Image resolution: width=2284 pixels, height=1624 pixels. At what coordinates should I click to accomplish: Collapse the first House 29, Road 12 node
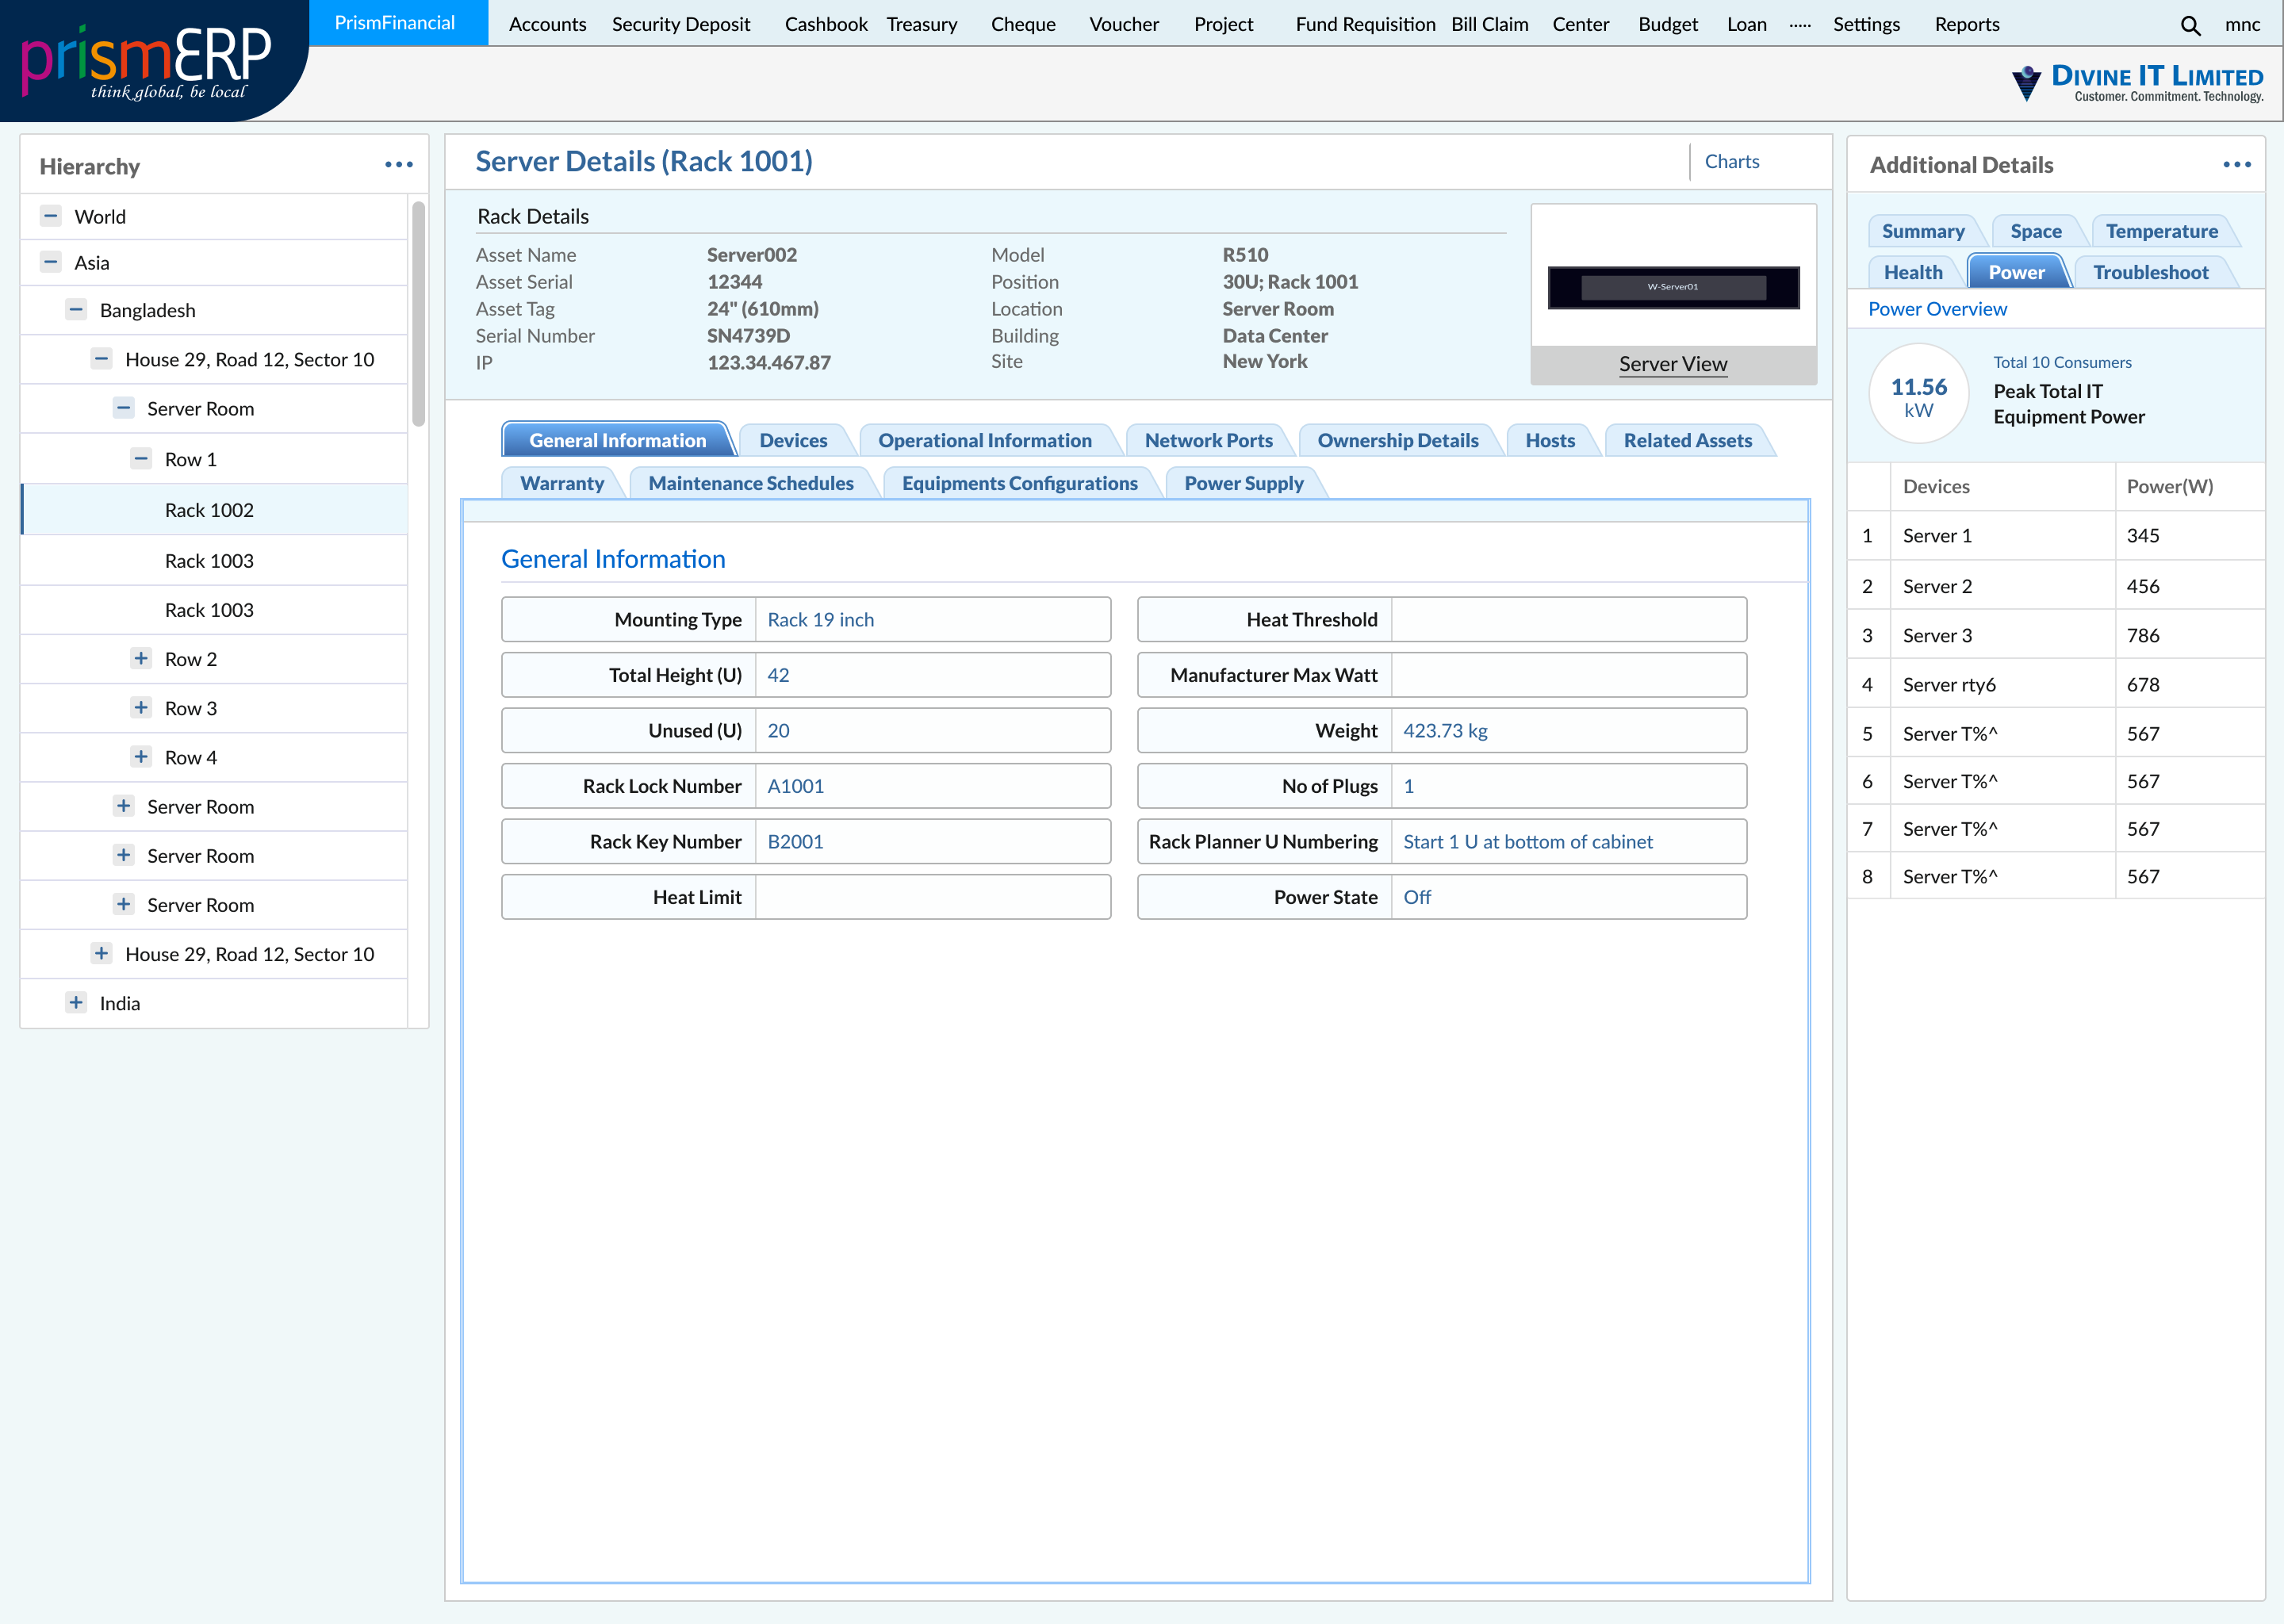(101, 358)
